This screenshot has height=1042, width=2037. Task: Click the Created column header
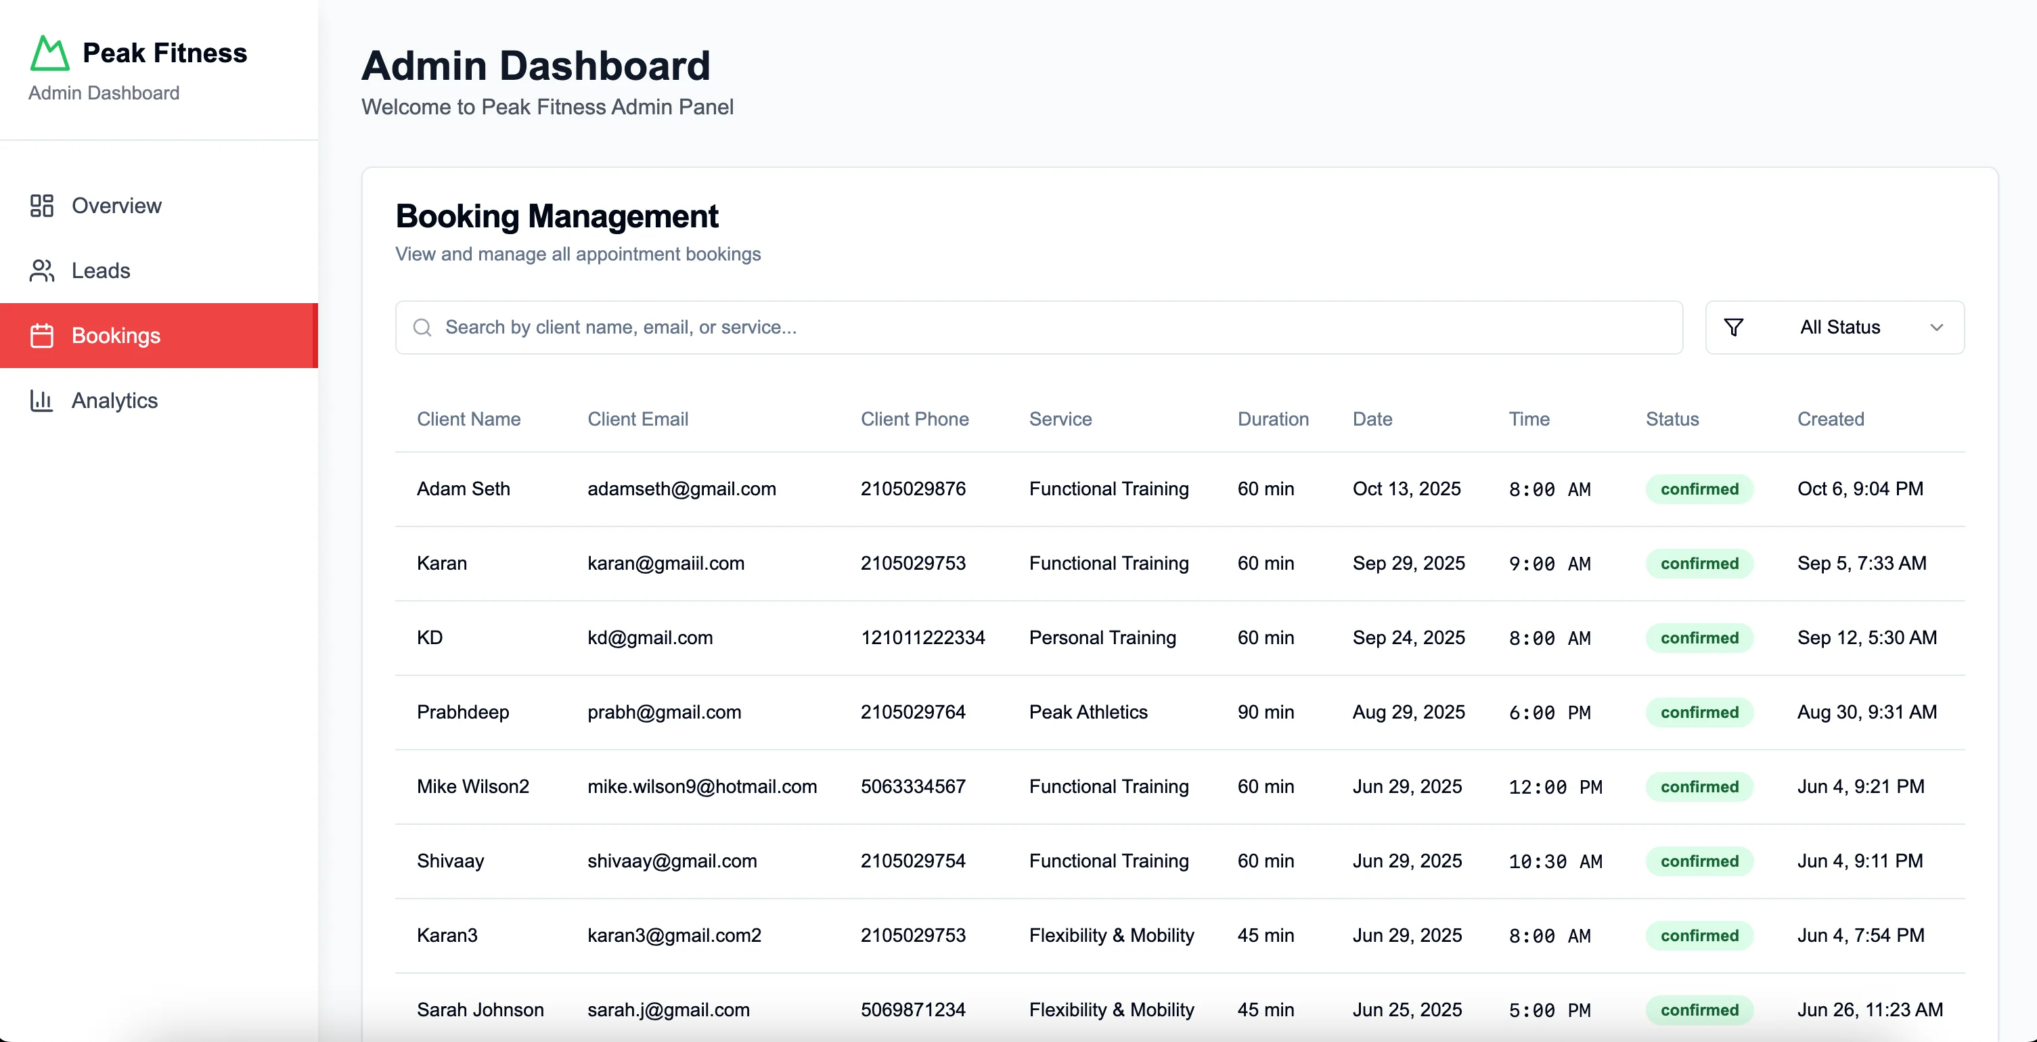click(1831, 419)
